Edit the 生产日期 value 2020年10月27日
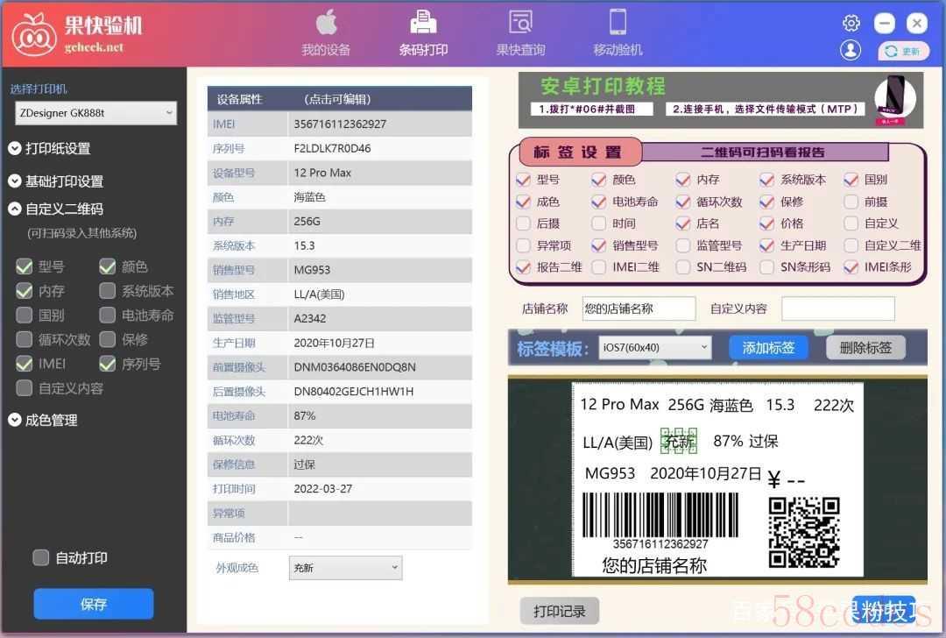 tap(379, 343)
